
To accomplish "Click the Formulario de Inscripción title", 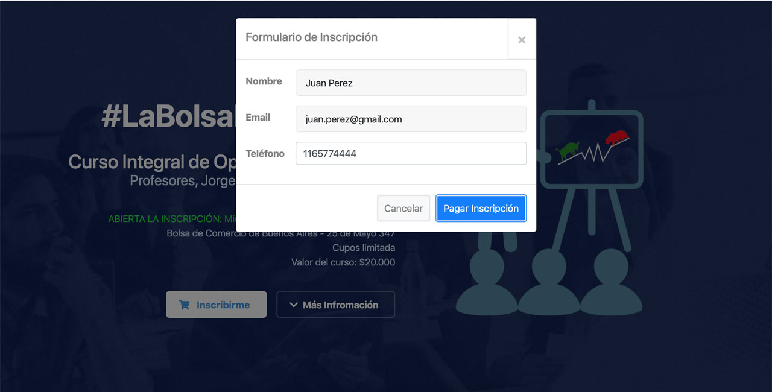I will (x=311, y=37).
